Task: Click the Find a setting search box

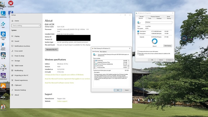Action: point(26,26)
